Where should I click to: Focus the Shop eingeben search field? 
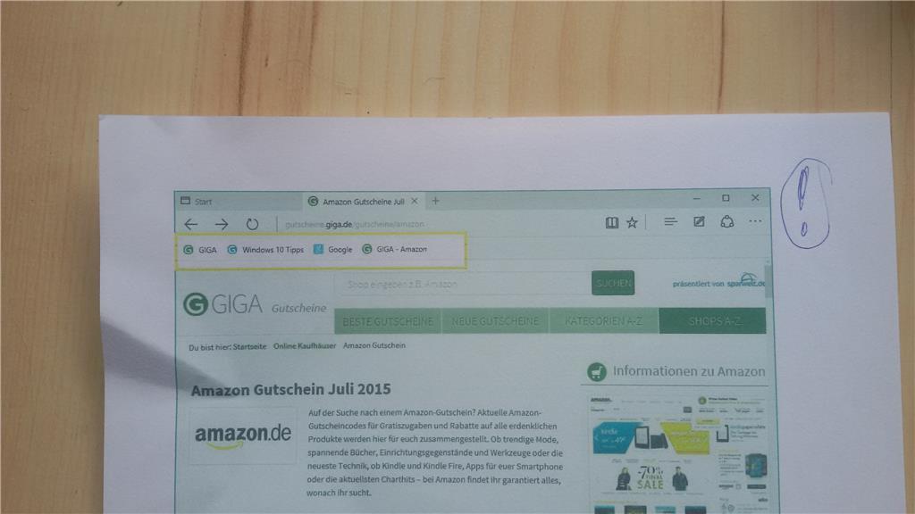[x=462, y=284]
